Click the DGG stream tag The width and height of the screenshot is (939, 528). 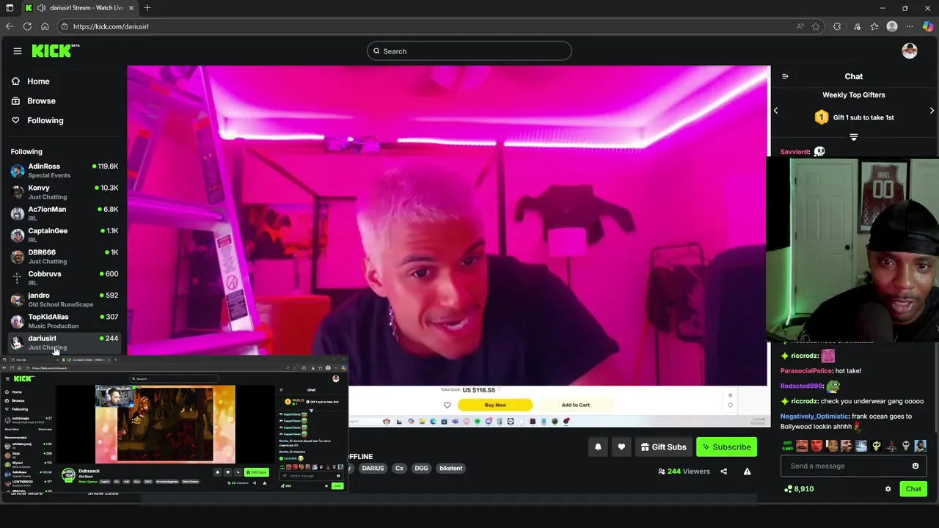[421, 468]
